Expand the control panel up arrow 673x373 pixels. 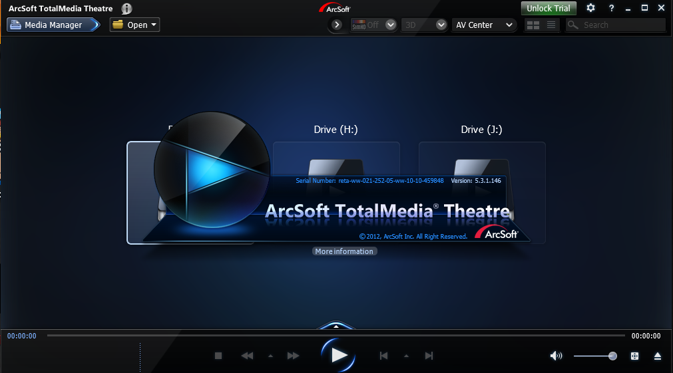[336, 326]
